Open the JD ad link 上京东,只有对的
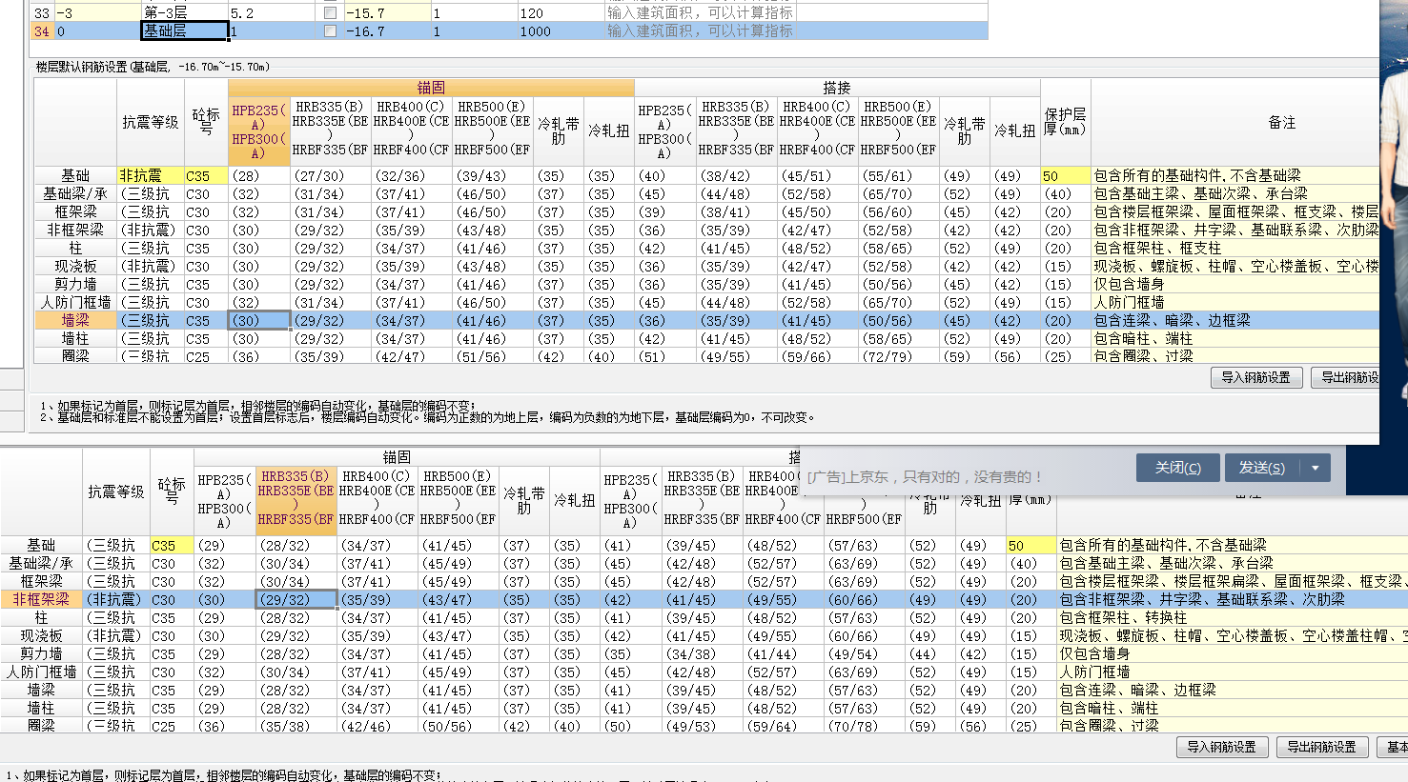1408x782 pixels. point(925,477)
